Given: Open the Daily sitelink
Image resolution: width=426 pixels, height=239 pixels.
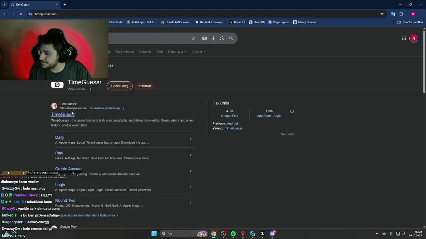Looking at the screenshot, I should click(x=60, y=137).
